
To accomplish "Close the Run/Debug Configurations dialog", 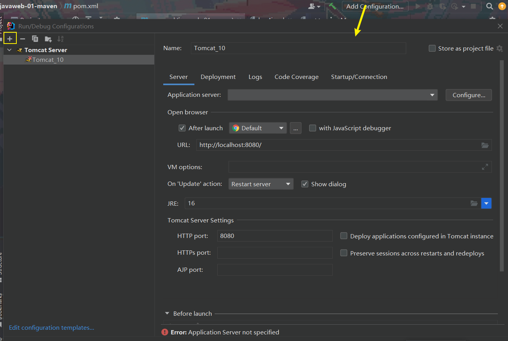I will pyautogui.click(x=500, y=26).
